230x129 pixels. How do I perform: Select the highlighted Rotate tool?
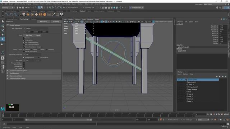click(3, 39)
